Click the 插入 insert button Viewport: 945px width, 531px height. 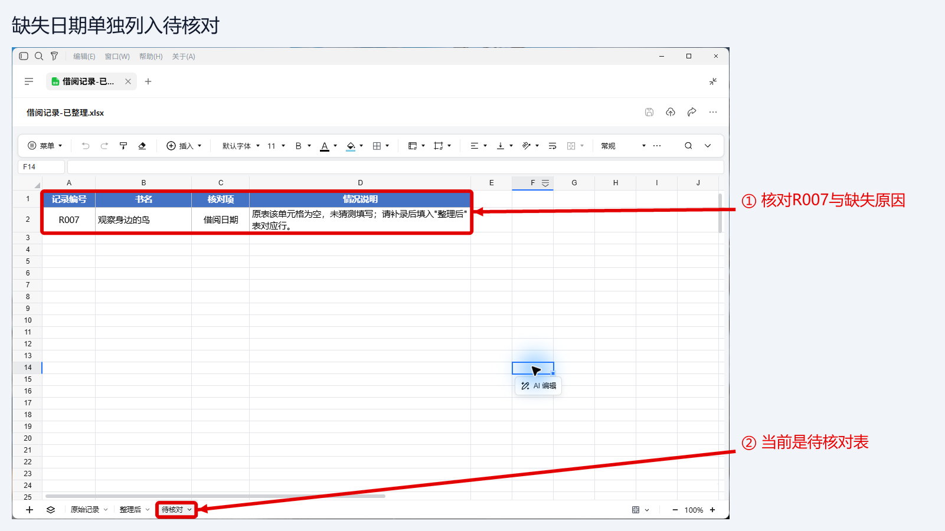(184, 146)
